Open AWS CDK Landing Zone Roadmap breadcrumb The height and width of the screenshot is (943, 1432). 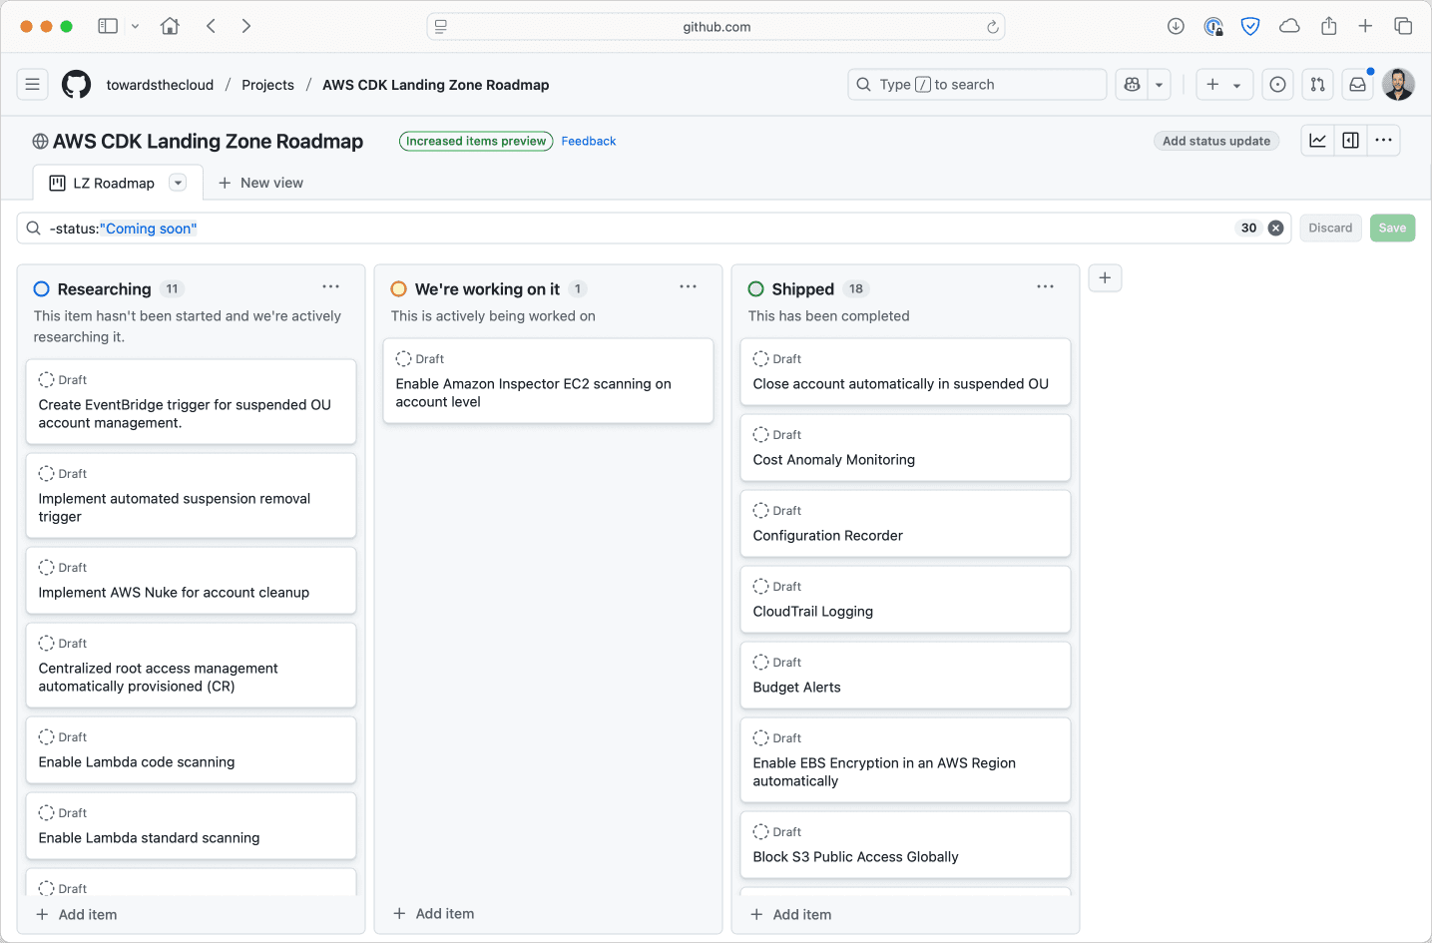pos(435,85)
